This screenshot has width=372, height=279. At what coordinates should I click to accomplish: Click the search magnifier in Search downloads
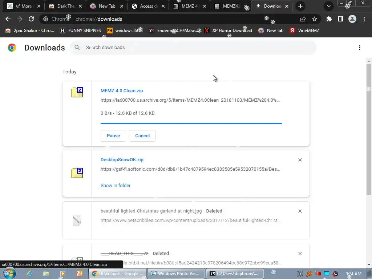tap(77, 48)
